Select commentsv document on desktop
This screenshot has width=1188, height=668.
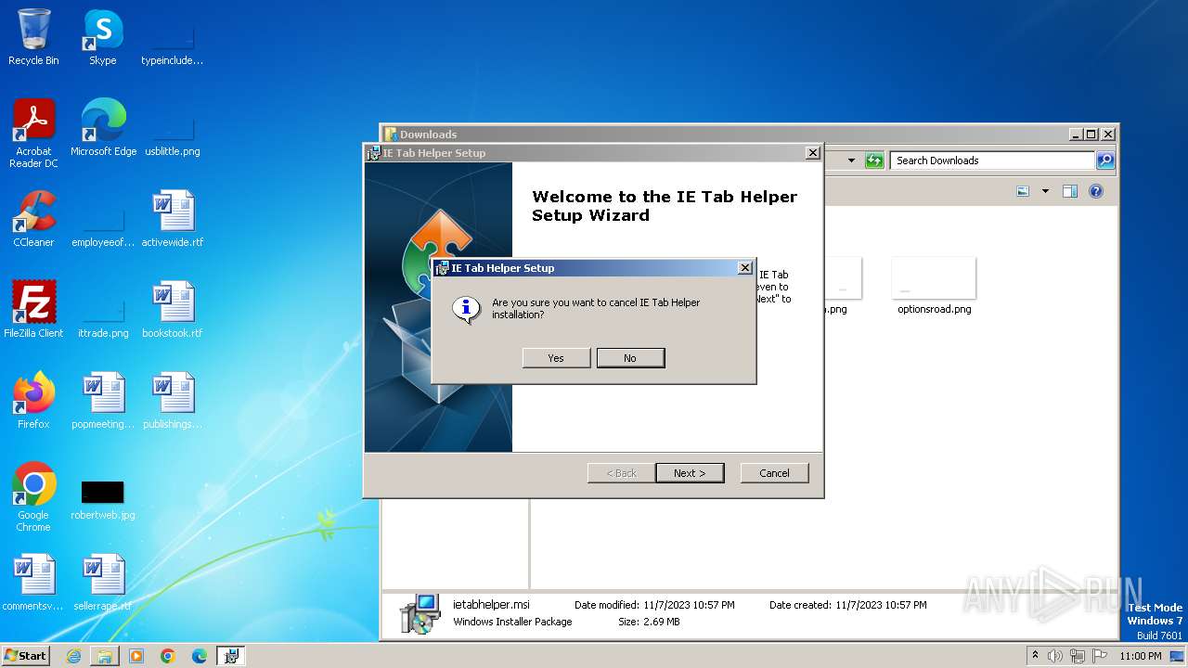pyautogui.click(x=33, y=582)
